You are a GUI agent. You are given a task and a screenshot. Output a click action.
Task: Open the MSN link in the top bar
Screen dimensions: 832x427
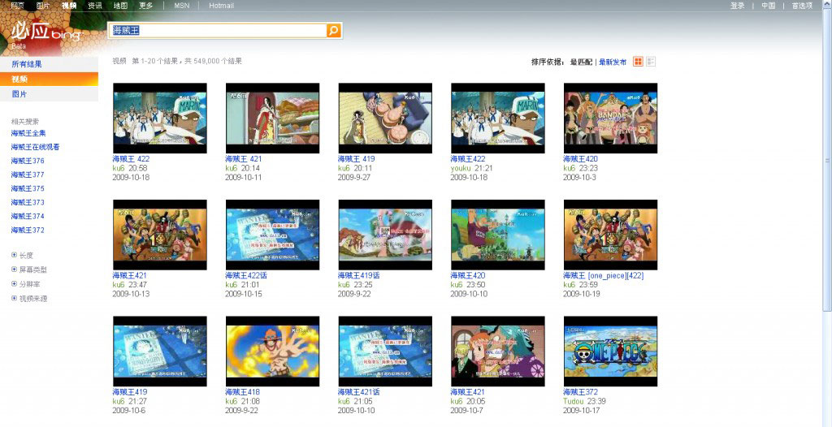181,6
